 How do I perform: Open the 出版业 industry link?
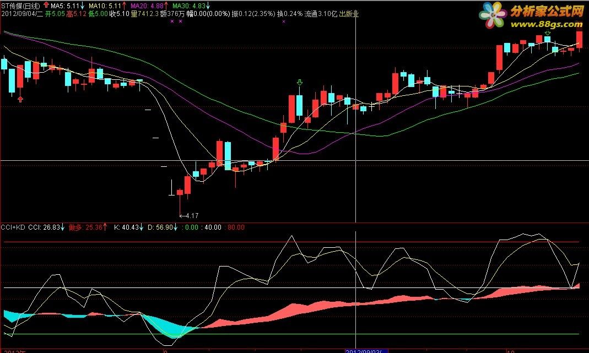coord(349,14)
